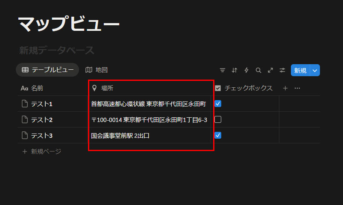The image size is (343, 205).
Task: Check the checkbox in テスト2 row
Action: (x=218, y=119)
